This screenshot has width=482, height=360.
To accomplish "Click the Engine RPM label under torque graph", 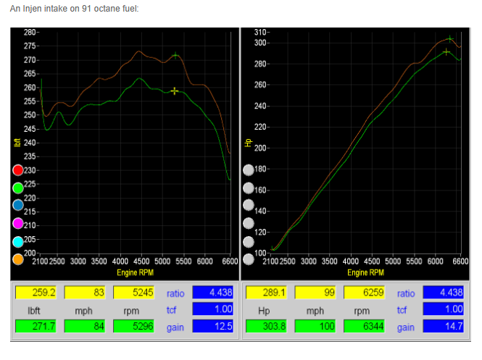I will pyautogui.click(x=137, y=273).
